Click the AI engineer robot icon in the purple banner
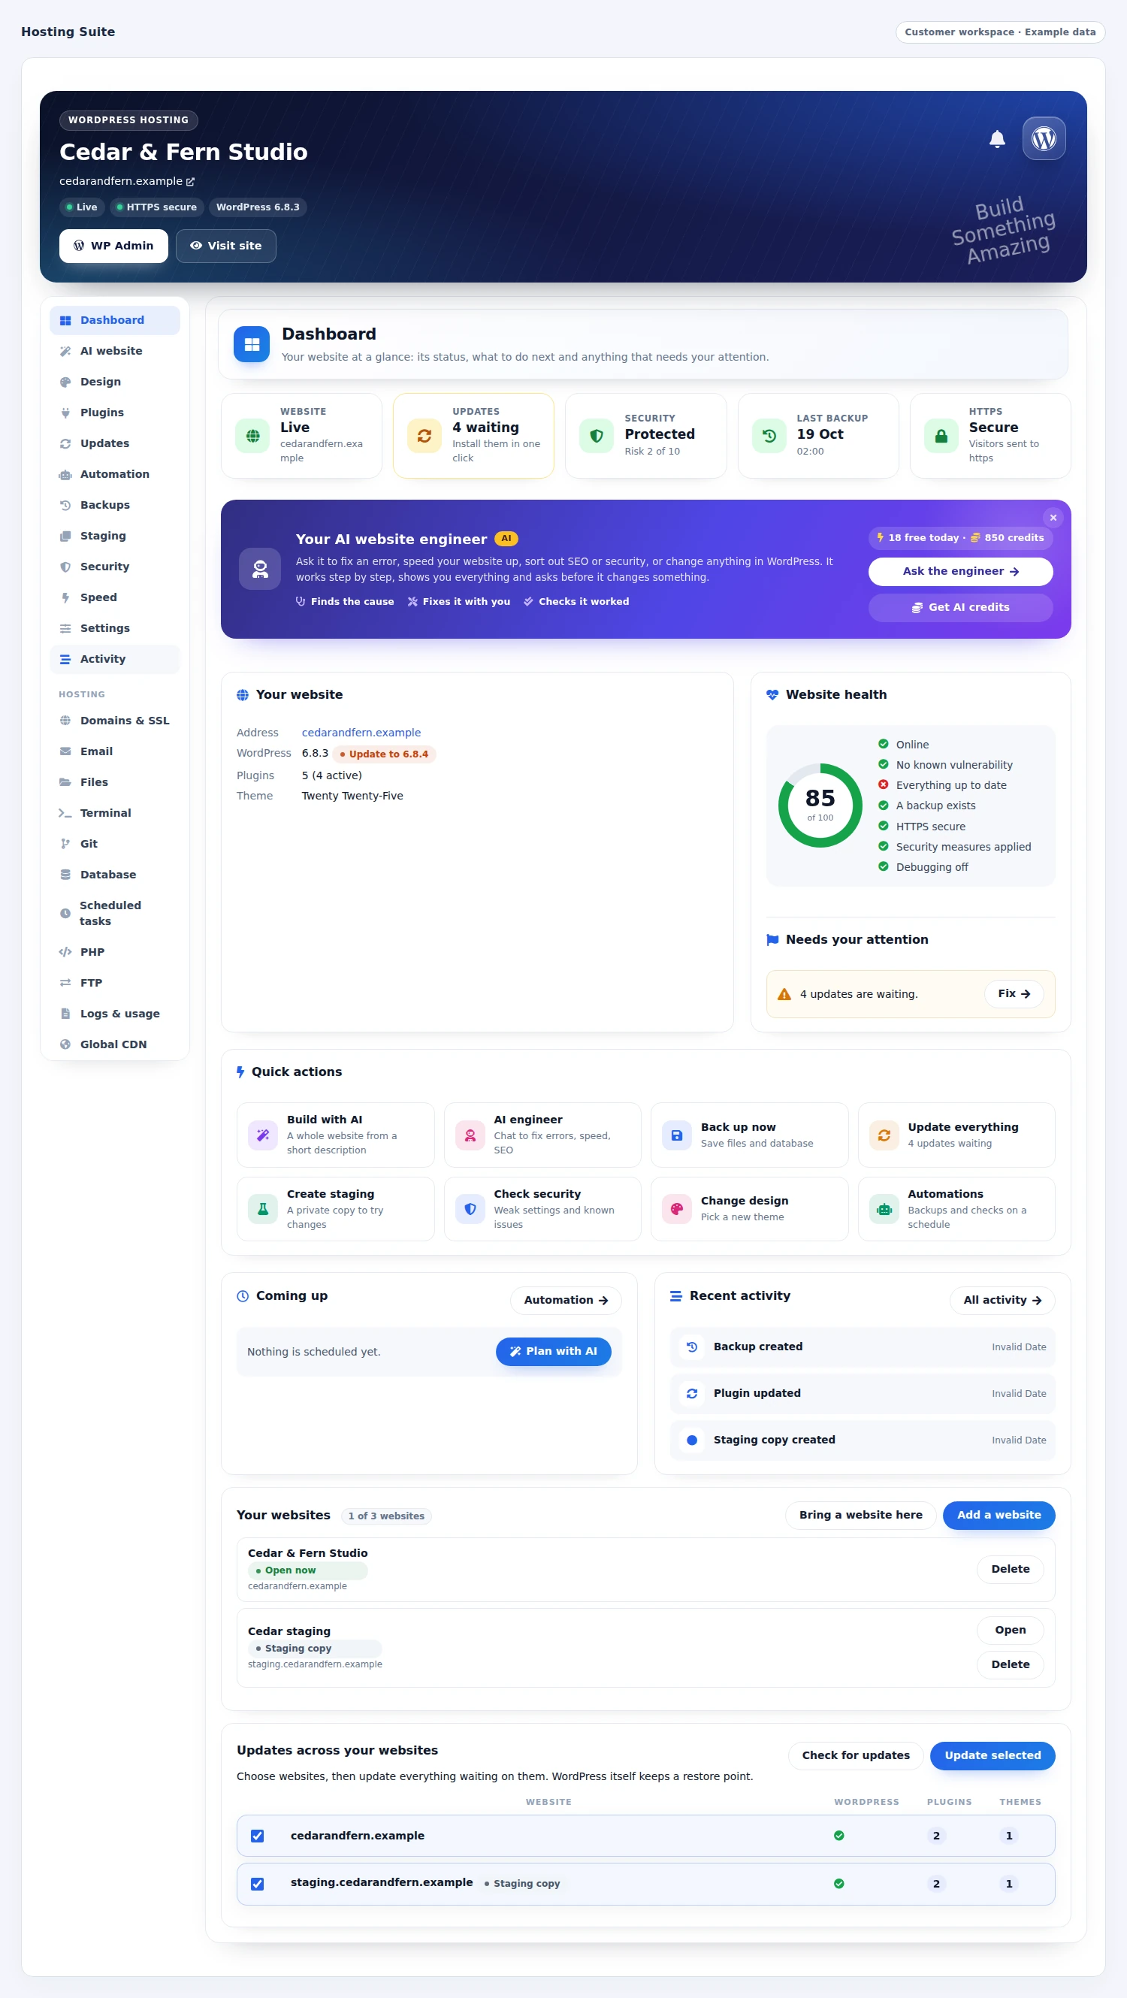This screenshot has width=1127, height=1998. [x=260, y=570]
